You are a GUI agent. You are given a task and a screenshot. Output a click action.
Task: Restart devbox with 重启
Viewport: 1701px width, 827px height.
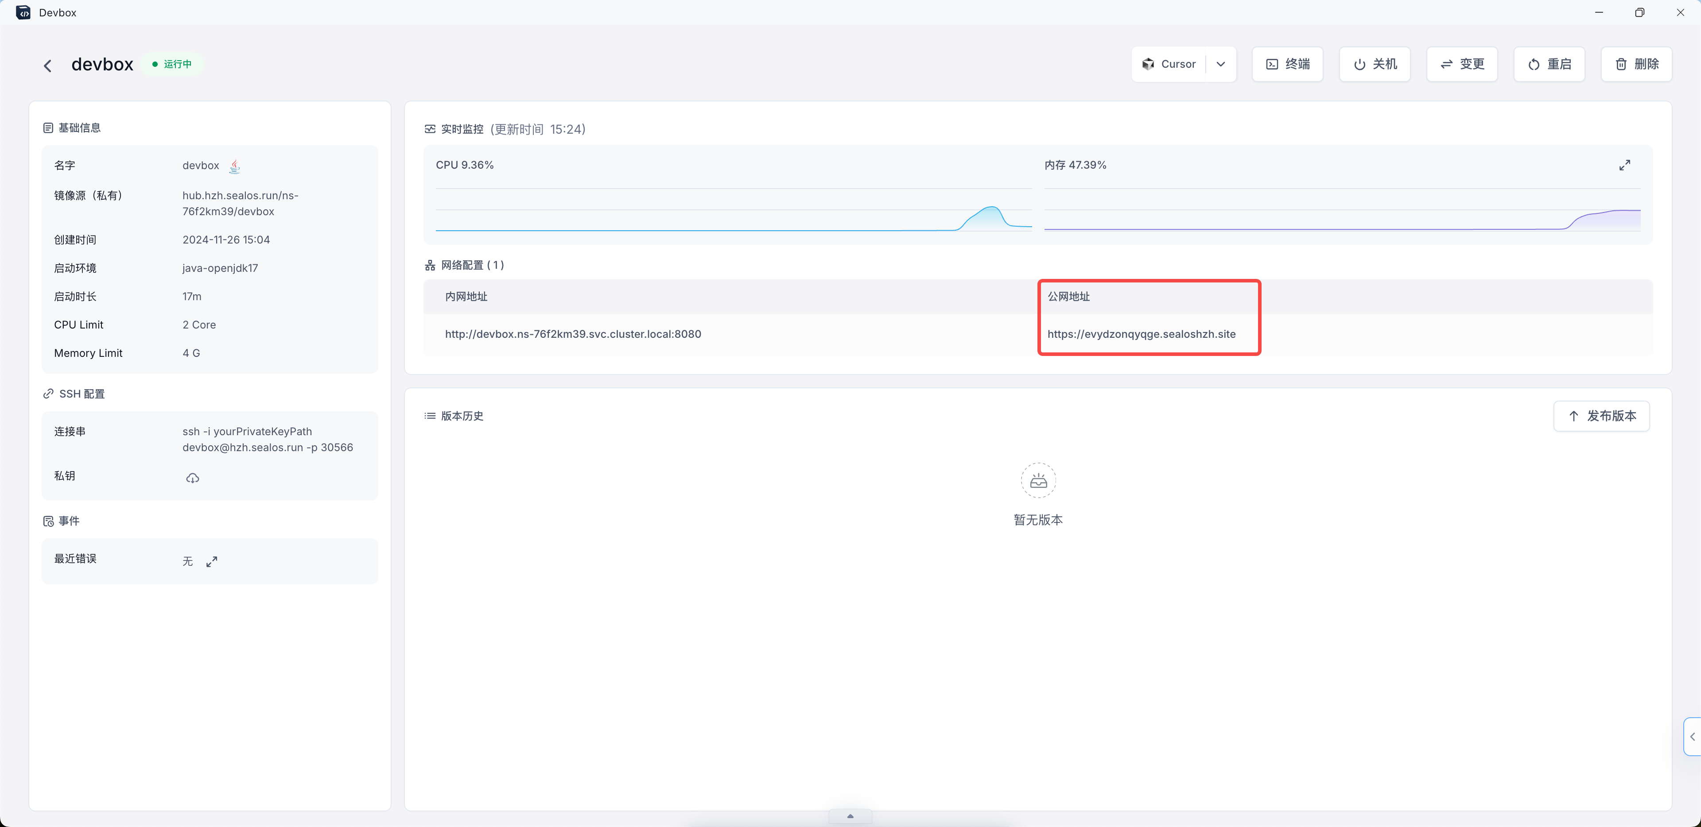1549,64
